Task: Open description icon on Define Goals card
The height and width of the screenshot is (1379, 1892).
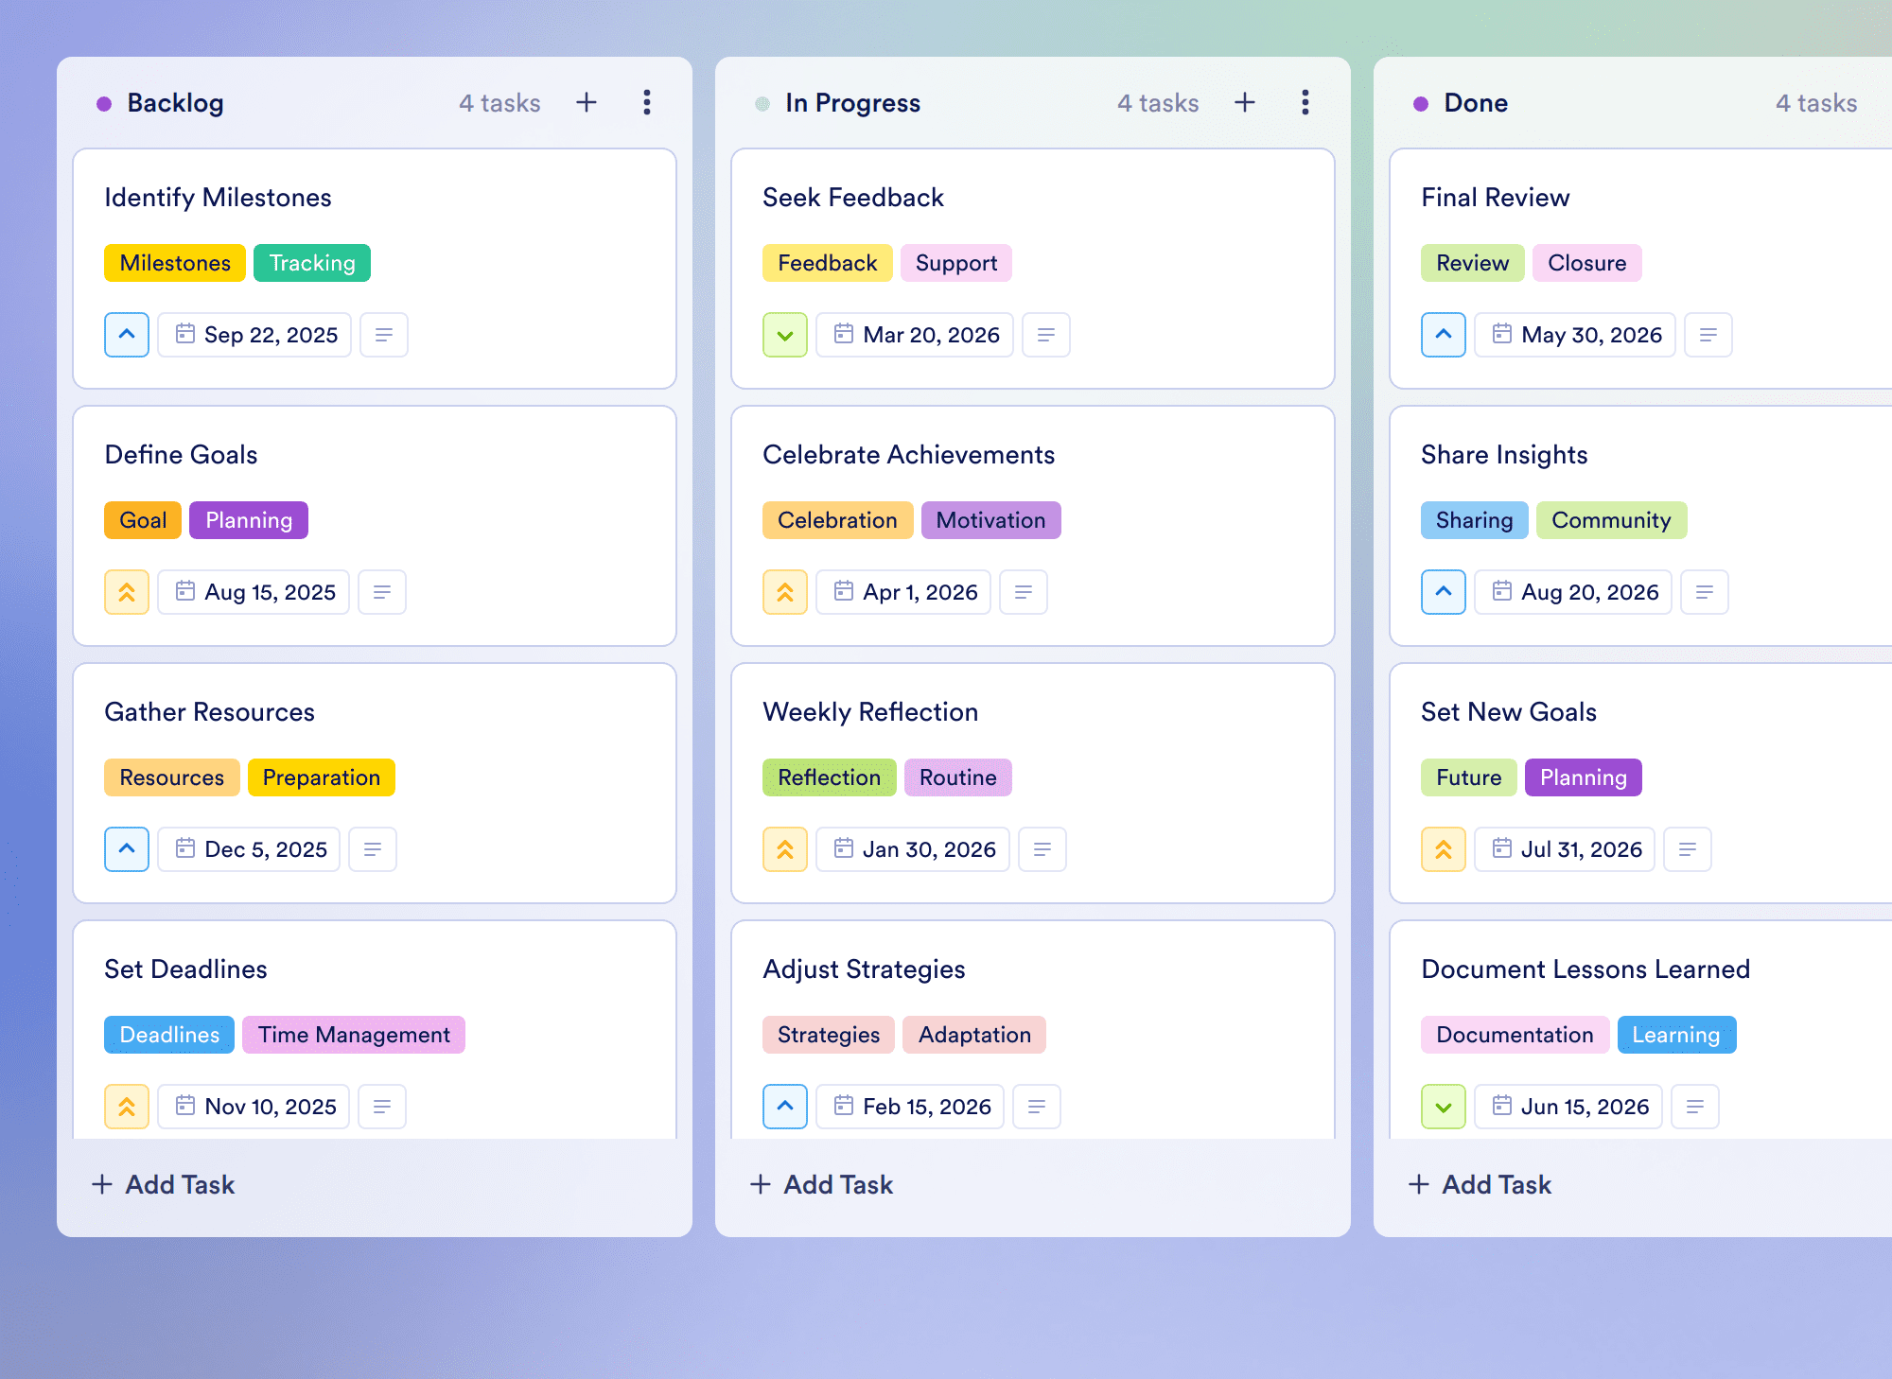Action: pyautogui.click(x=382, y=592)
